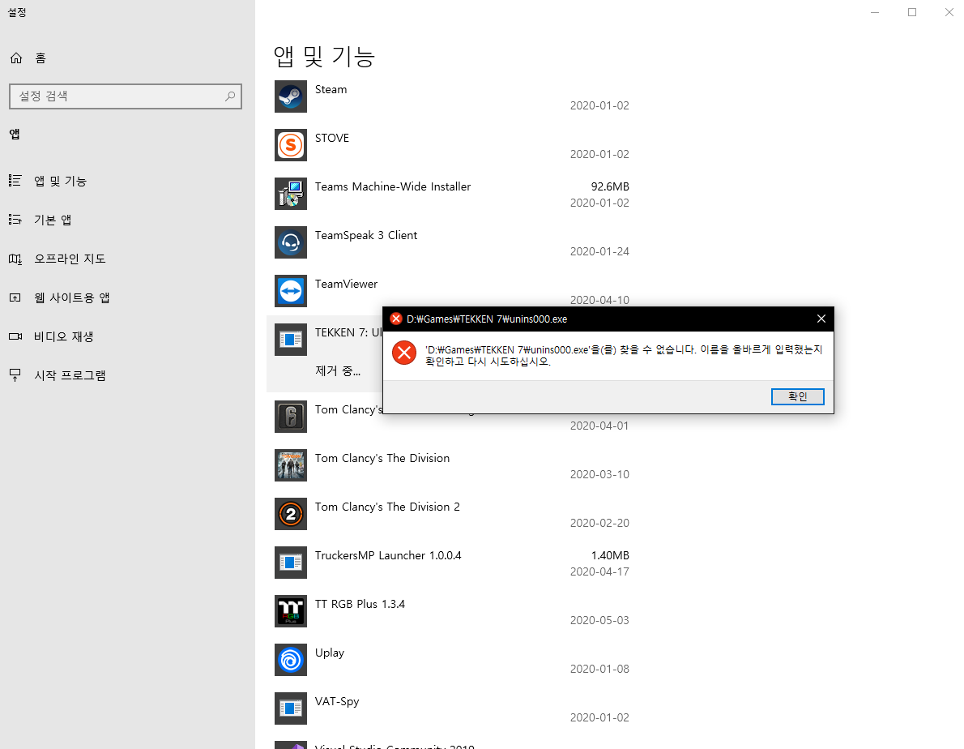
Task: Open 웹 사이트용 앱 section
Action: pos(127,297)
